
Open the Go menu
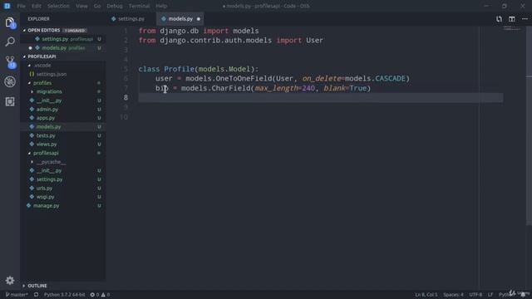tap(97, 6)
